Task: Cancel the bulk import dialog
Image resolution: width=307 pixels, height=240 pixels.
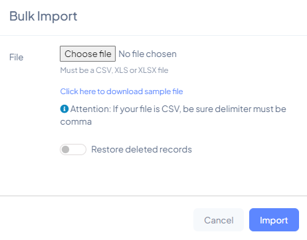Action: (x=219, y=220)
